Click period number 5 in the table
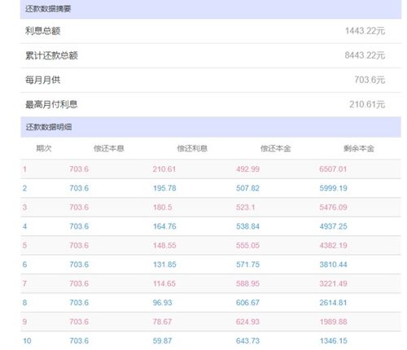 pyautogui.click(x=24, y=246)
